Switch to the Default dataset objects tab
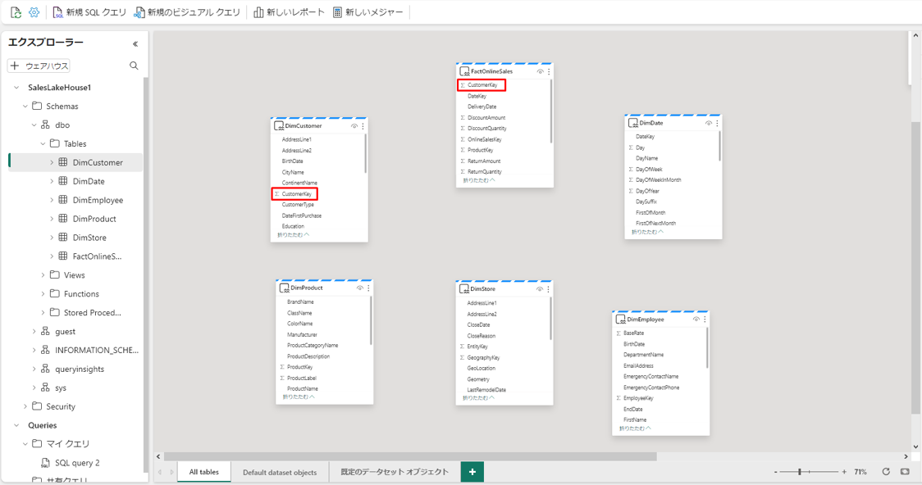922x485 pixels. pyautogui.click(x=279, y=472)
